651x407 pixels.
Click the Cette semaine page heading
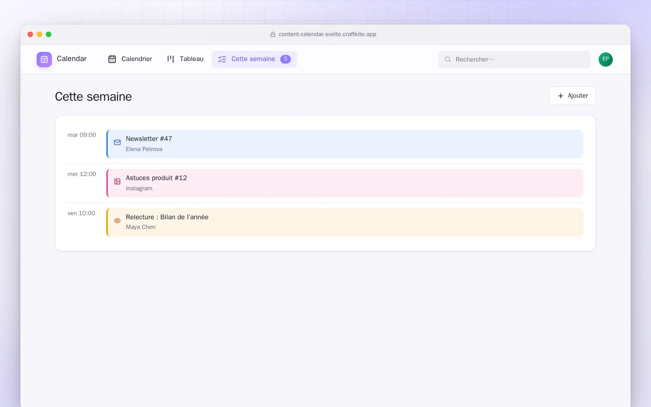tap(94, 97)
